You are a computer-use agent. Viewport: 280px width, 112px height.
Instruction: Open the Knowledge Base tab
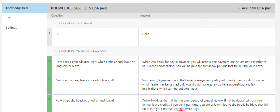[24, 8]
